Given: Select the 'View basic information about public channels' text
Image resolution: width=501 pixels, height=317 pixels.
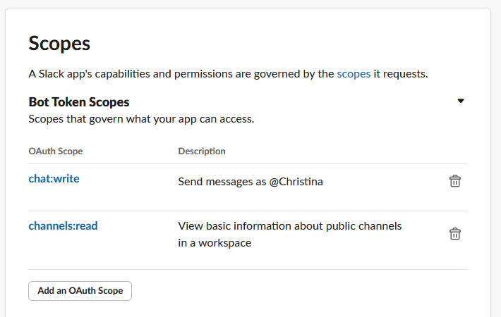Looking at the screenshot, I should (290, 226).
